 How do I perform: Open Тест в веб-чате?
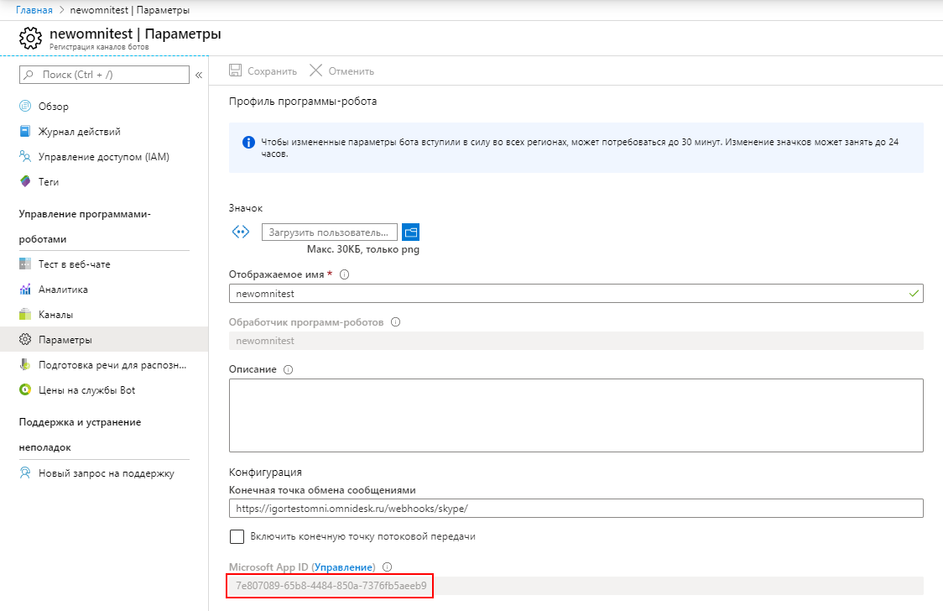pos(104,264)
